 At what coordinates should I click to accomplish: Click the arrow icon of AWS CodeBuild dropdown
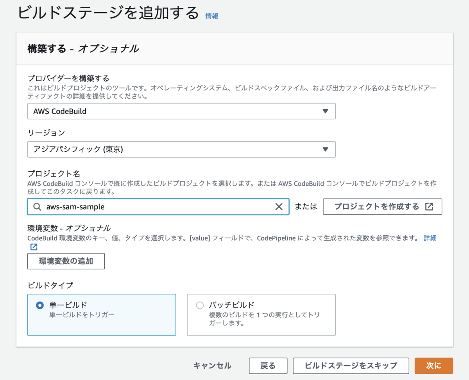325,111
